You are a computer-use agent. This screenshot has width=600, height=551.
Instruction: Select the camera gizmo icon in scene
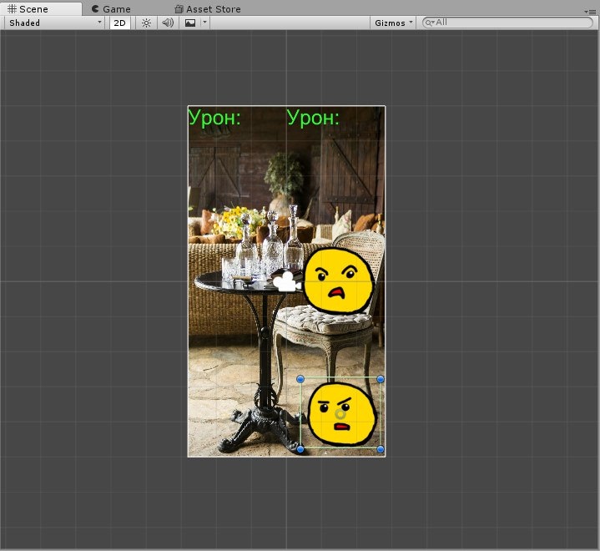[287, 281]
